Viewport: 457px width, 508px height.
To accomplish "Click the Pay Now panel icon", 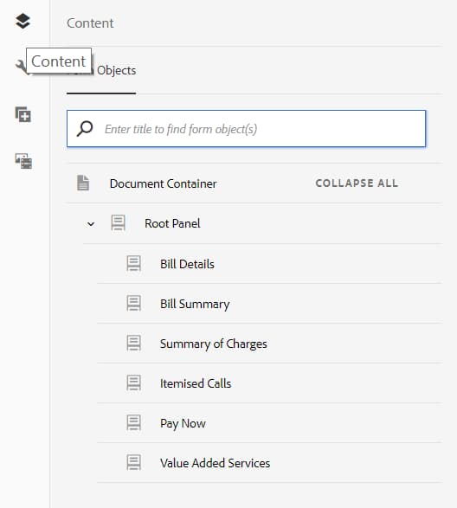I will coord(133,423).
